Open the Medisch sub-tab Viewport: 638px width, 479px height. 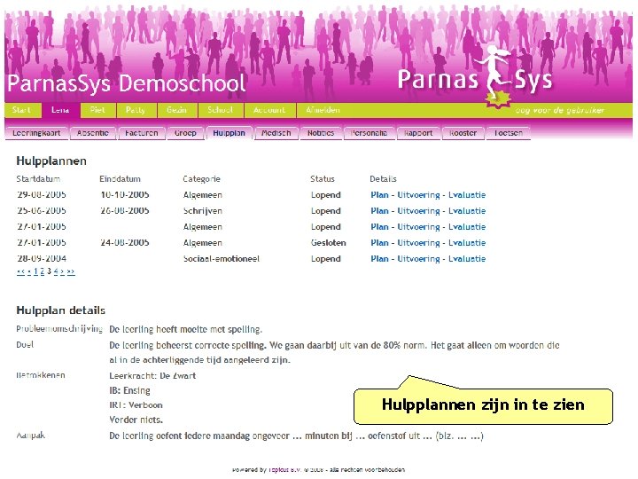[276, 133]
